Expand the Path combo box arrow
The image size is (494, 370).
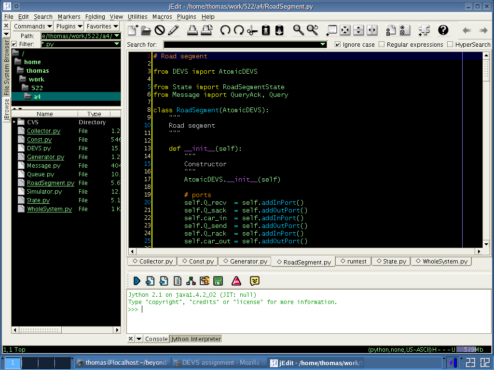(x=117, y=36)
